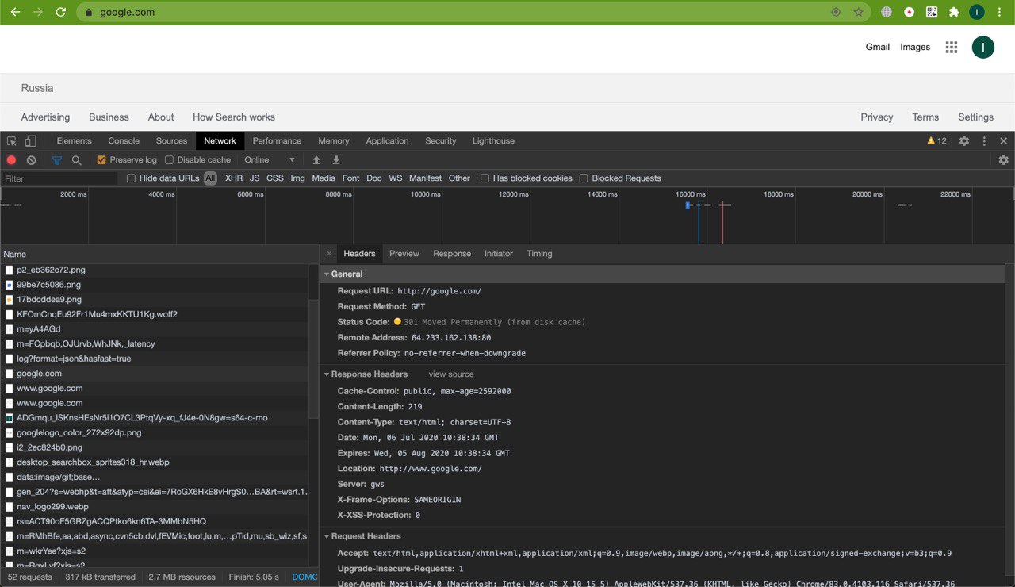The image size is (1015, 587).
Task: Switch to the Console panel
Action: point(124,141)
